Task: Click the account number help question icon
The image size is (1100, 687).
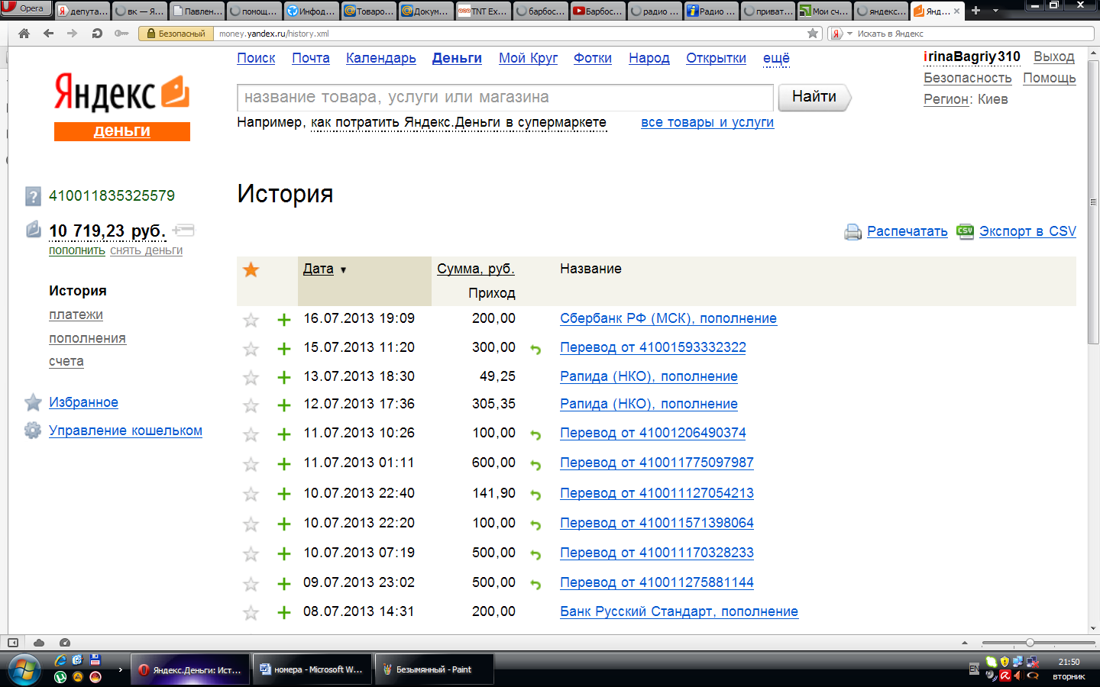Action: tap(33, 197)
